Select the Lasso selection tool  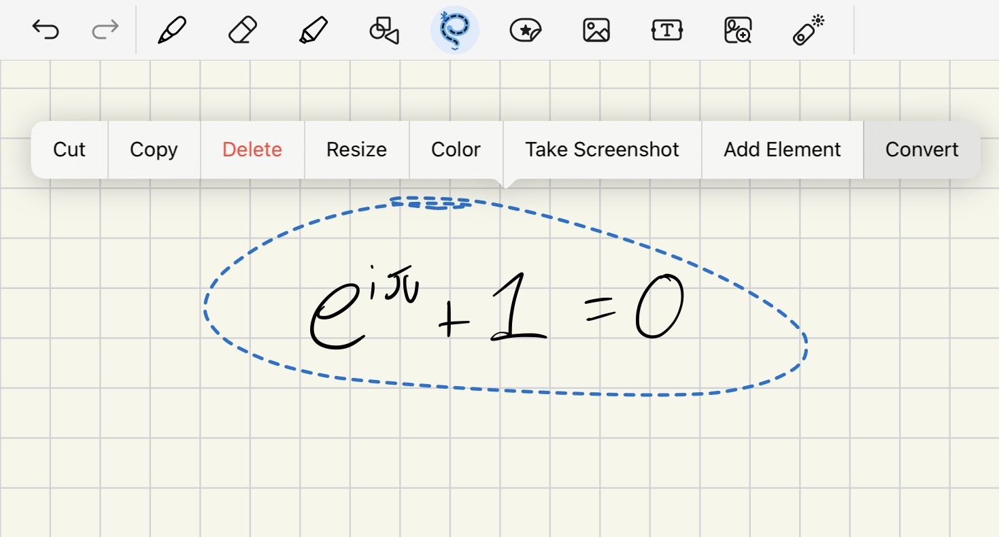(x=455, y=30)
